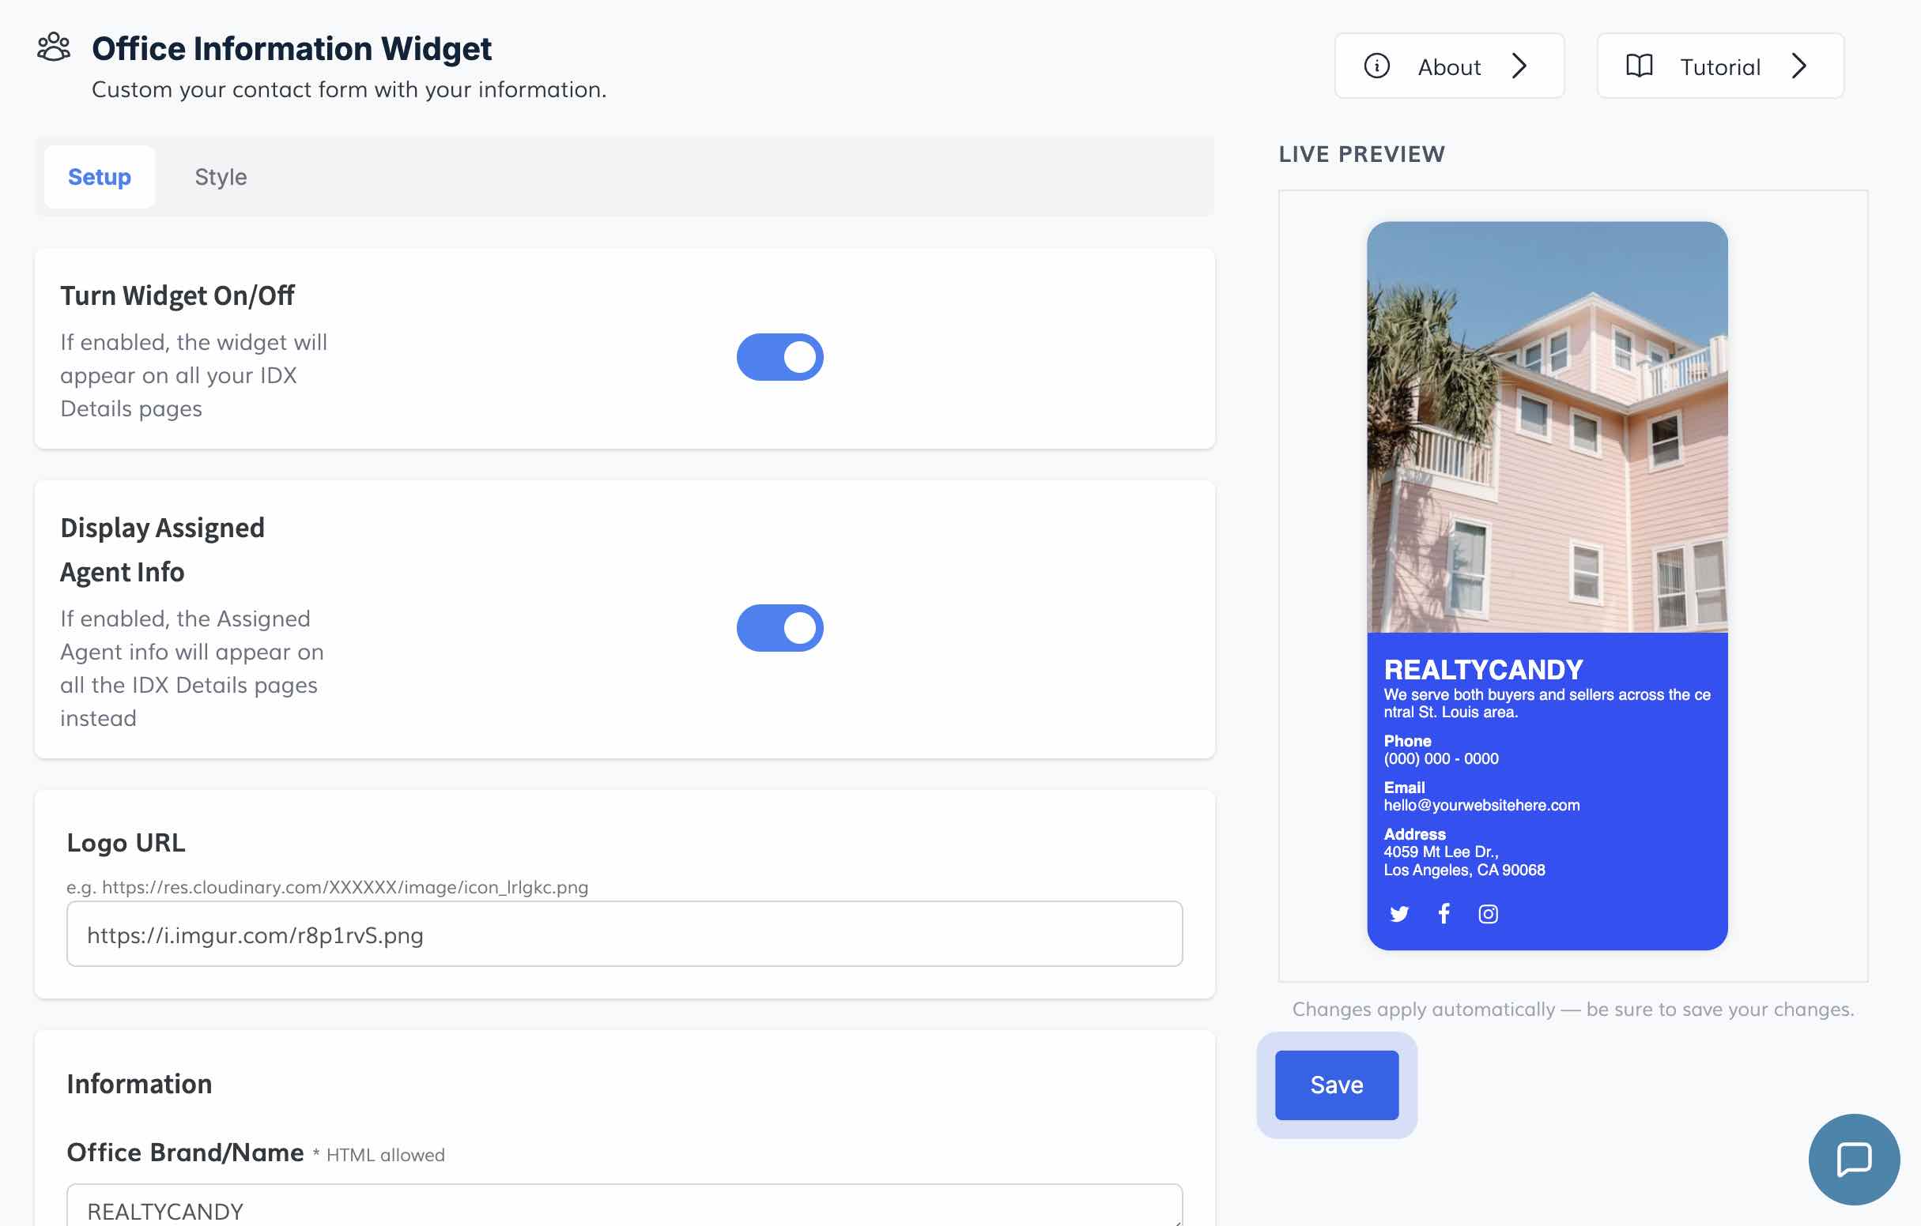Click the open book Tutorial icon
The image size is (1921, 1226).
click(x=1639, y=66)
